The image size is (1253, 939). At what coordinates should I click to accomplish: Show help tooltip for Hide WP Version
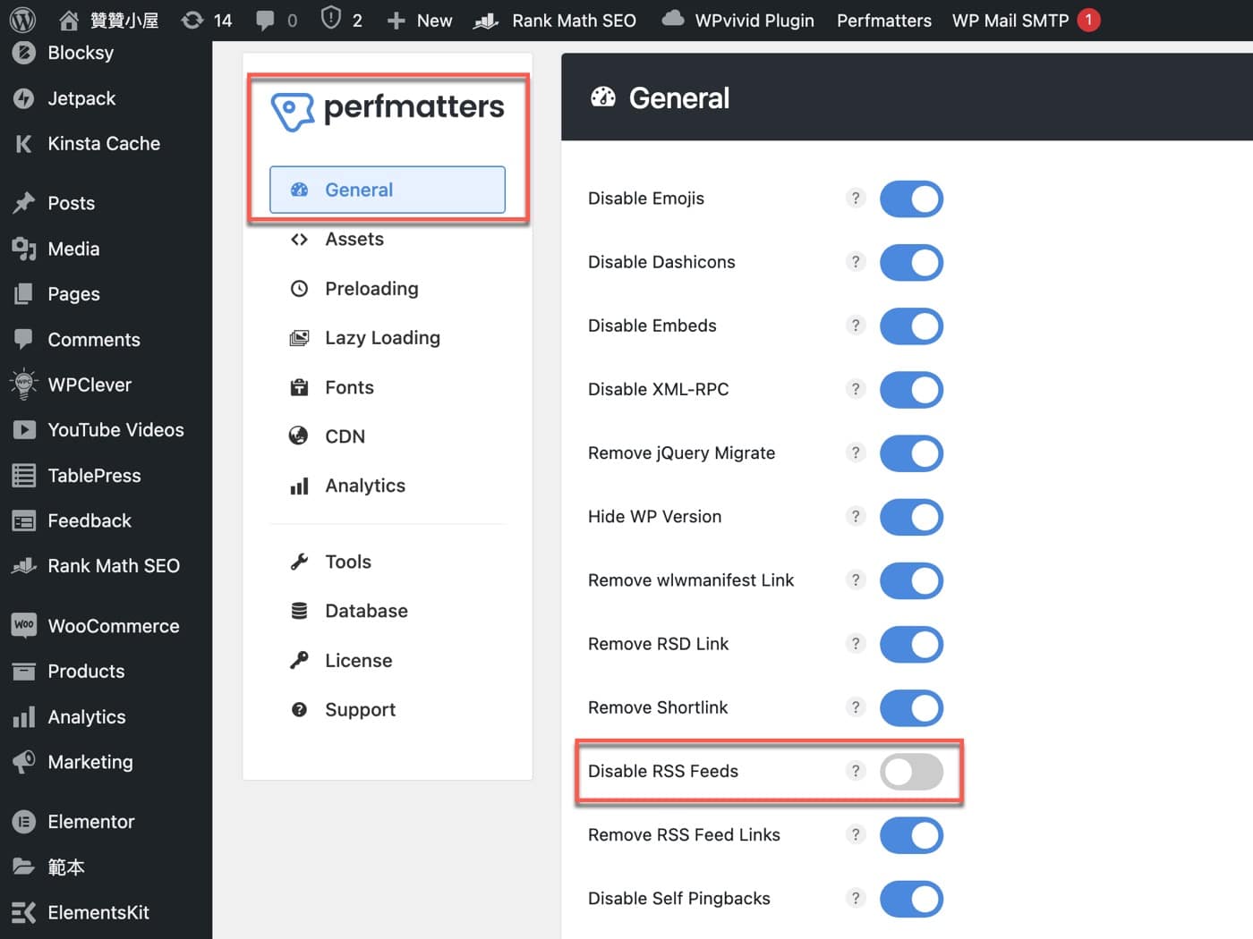point(856,516)
